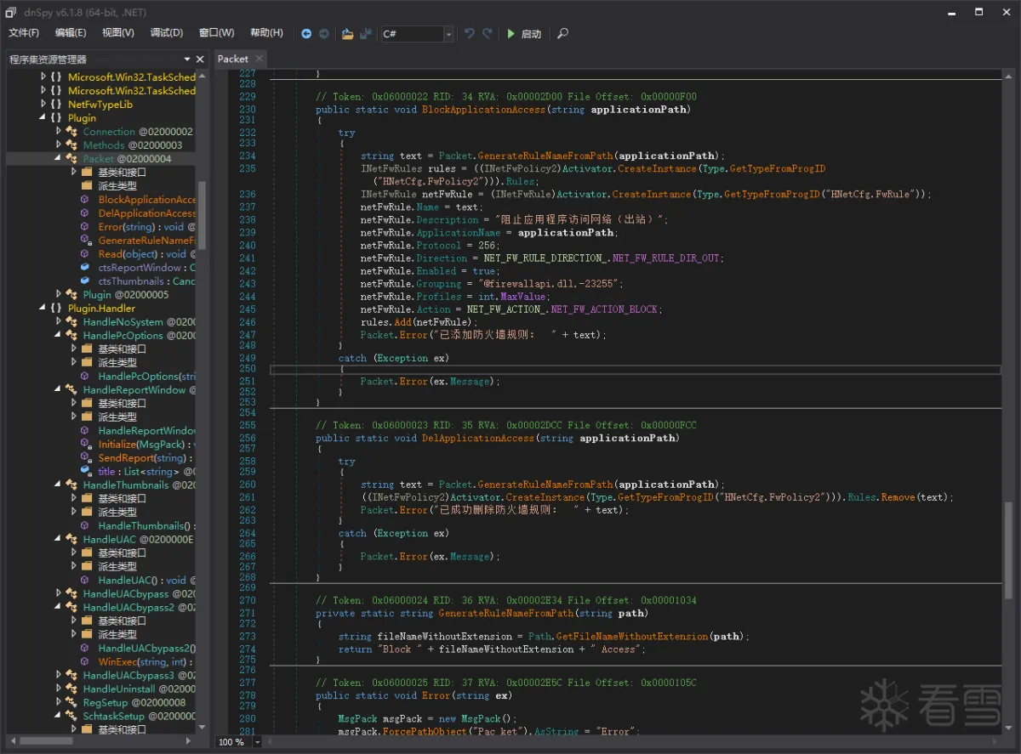Click the navigate forward arrow icon
The image size is (1021, 754).
point(324,34)
